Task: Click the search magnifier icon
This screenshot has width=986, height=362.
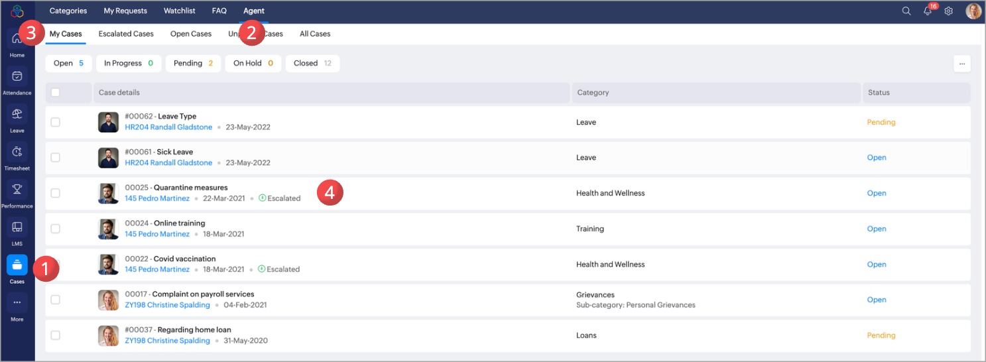Action: 906,11
